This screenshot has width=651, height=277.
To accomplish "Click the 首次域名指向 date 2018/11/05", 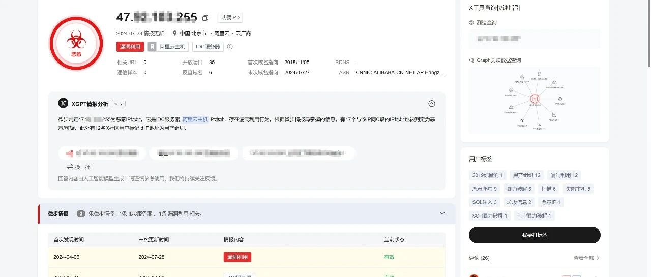I will 297,62.
